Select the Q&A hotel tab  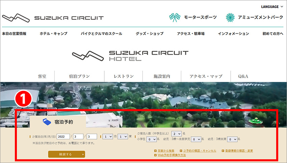click(x=243, y=76)
